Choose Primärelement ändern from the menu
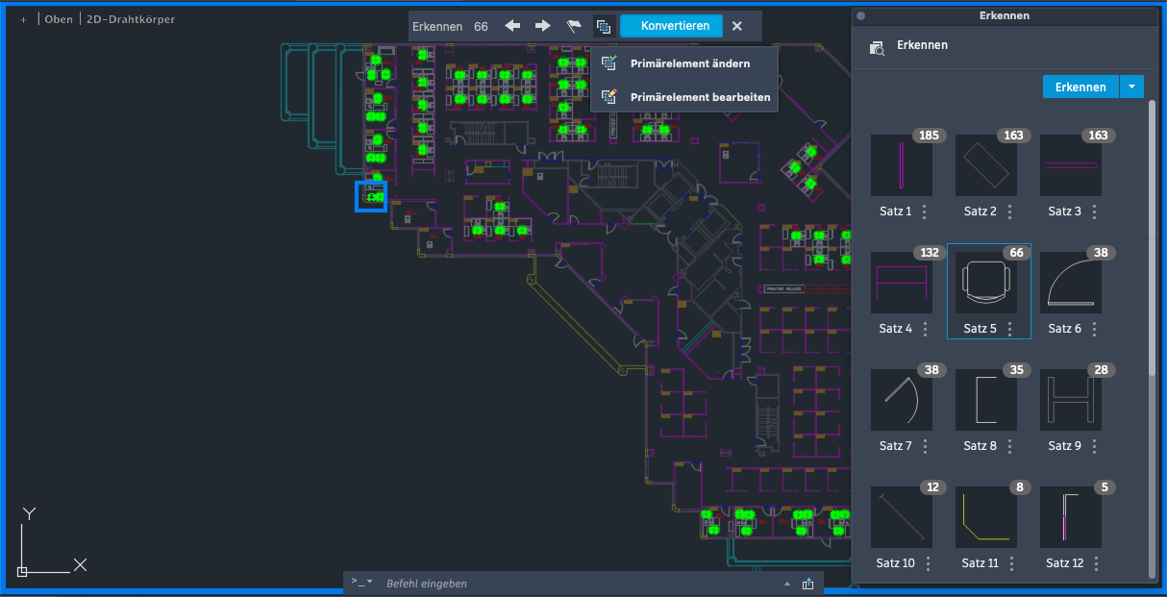The height and width of the screenshot is (597, 1167). pyautogui.click(x=684, y=63)
